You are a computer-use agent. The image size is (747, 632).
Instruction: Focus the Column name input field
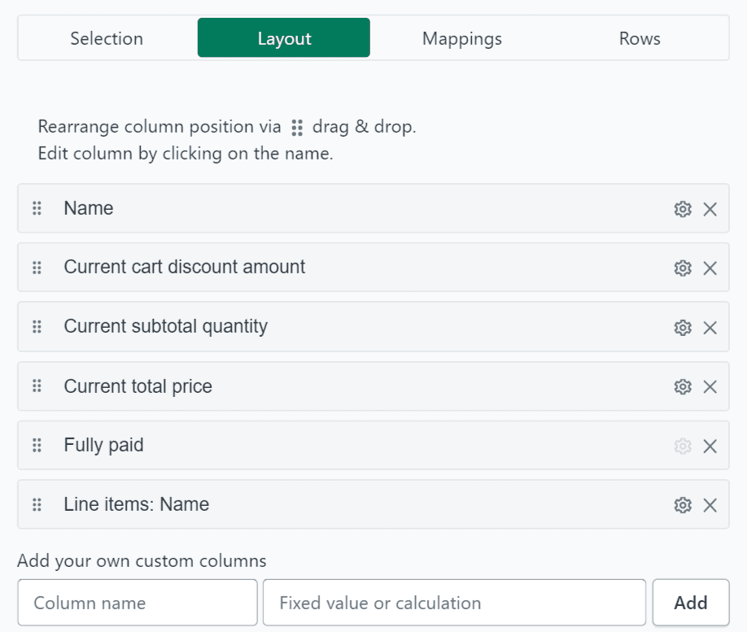point(138,603)
